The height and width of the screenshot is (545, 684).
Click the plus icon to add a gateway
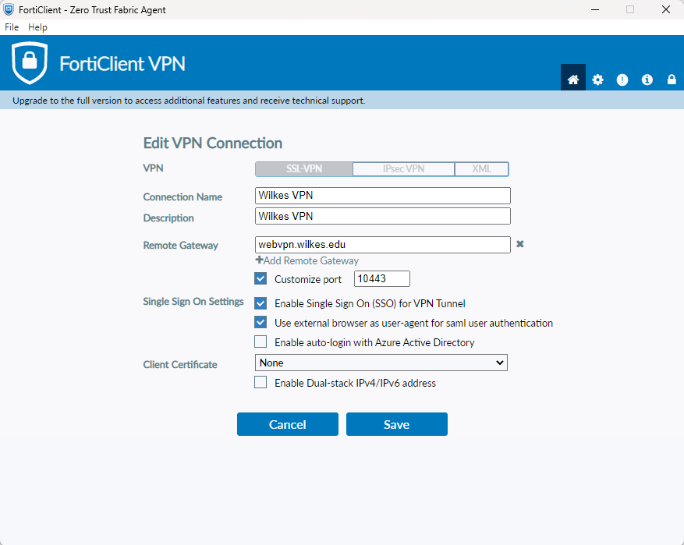point(260,260)
